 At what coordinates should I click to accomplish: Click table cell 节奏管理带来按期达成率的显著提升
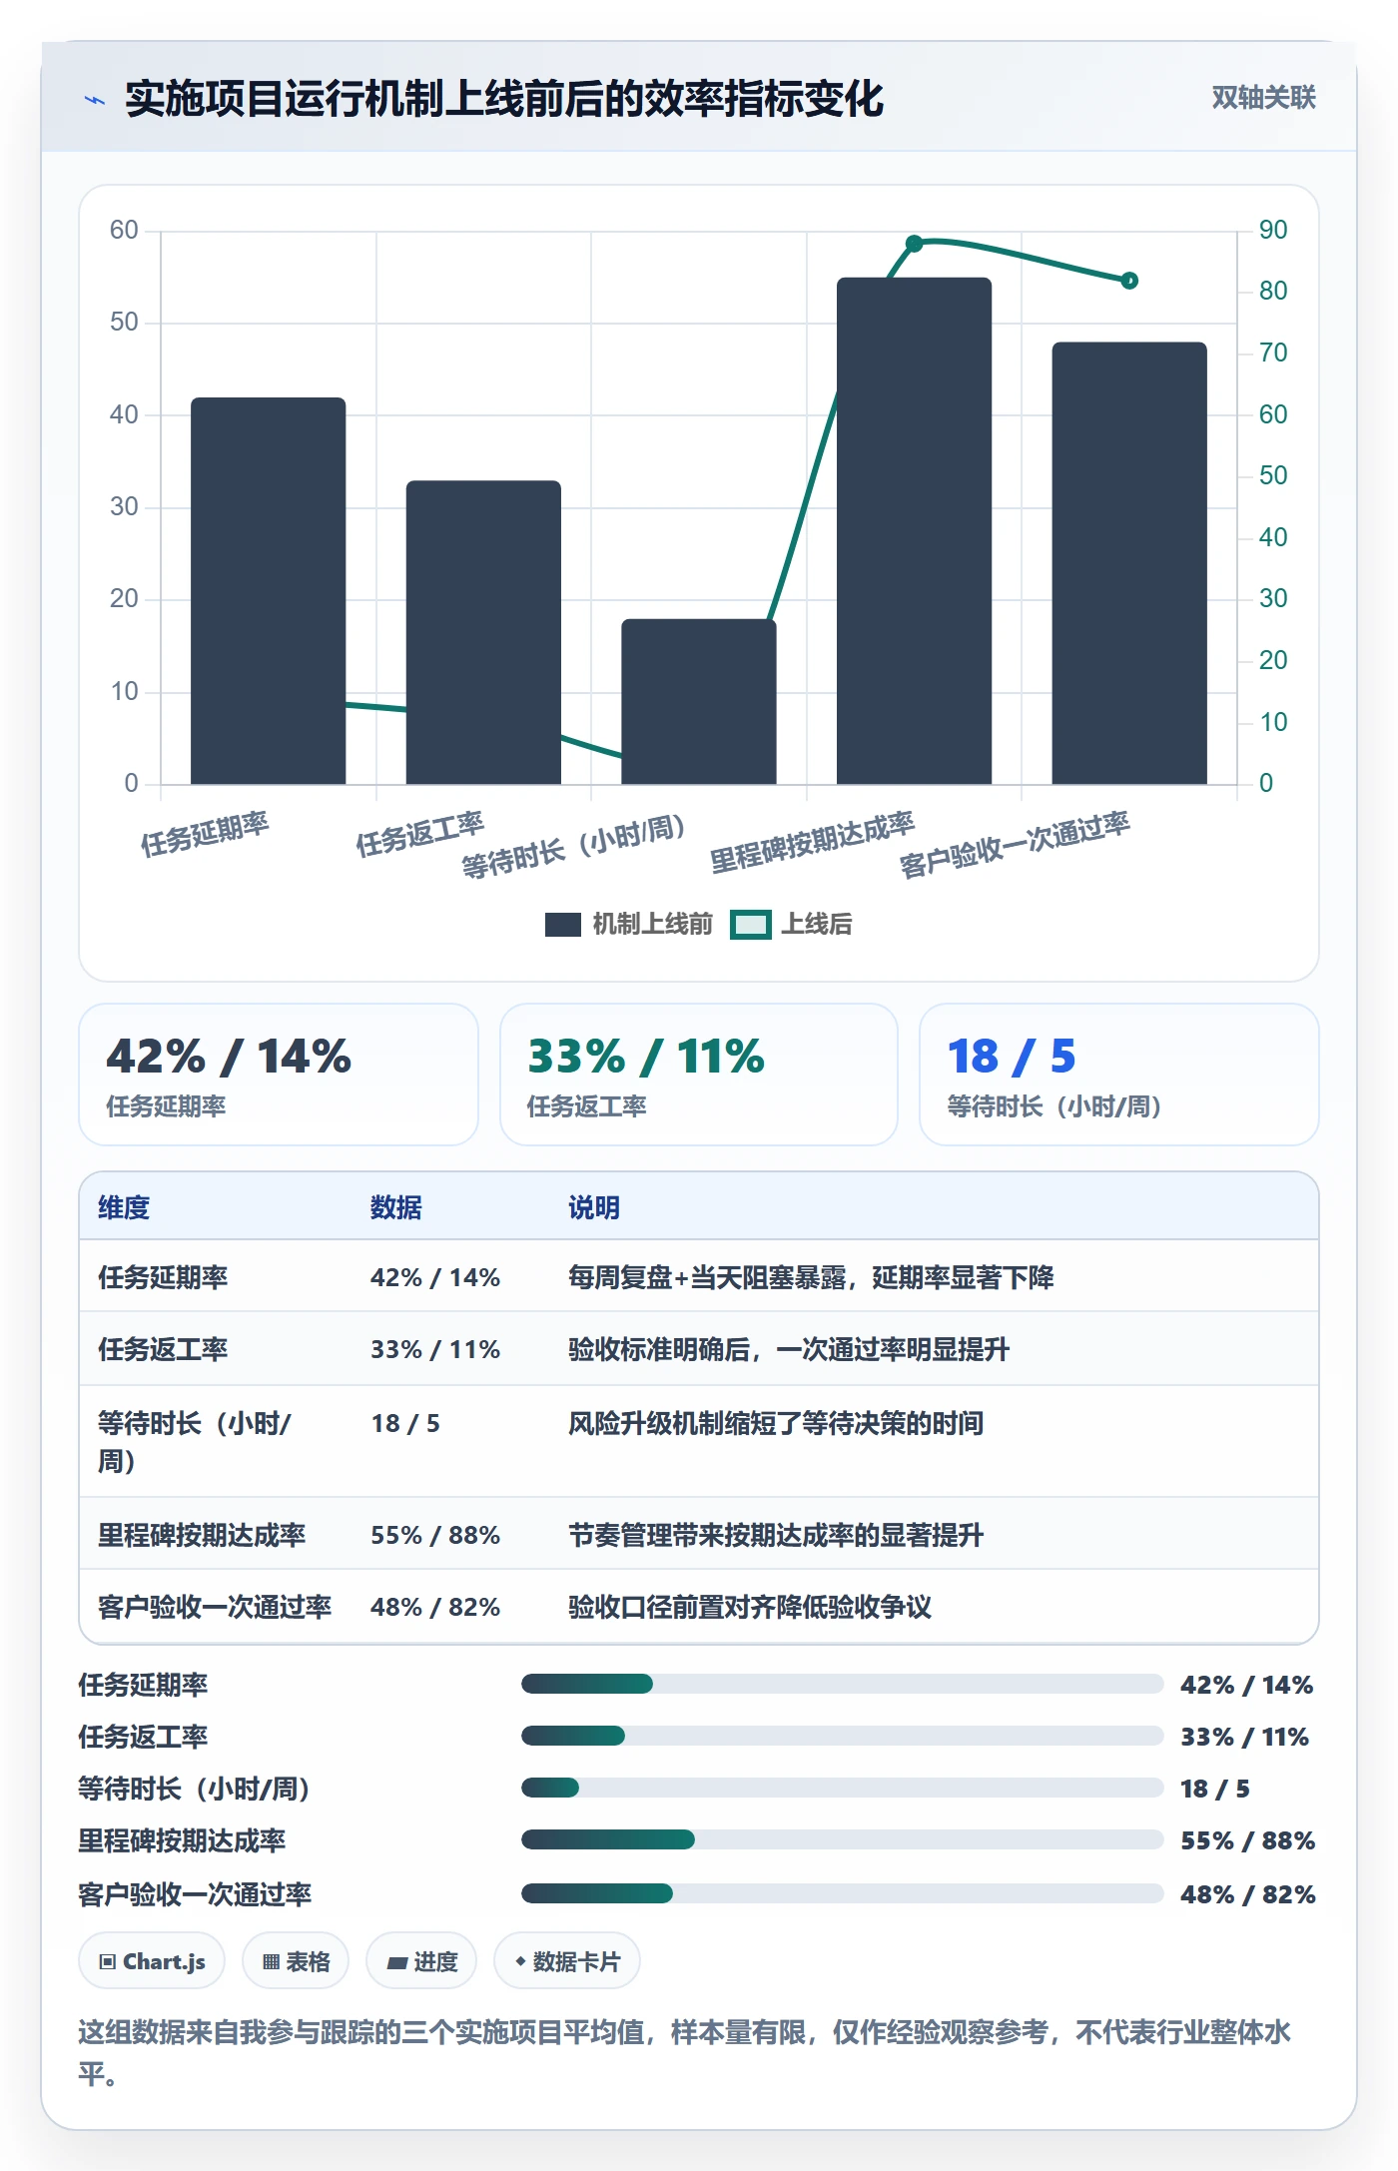[776, 1535]
